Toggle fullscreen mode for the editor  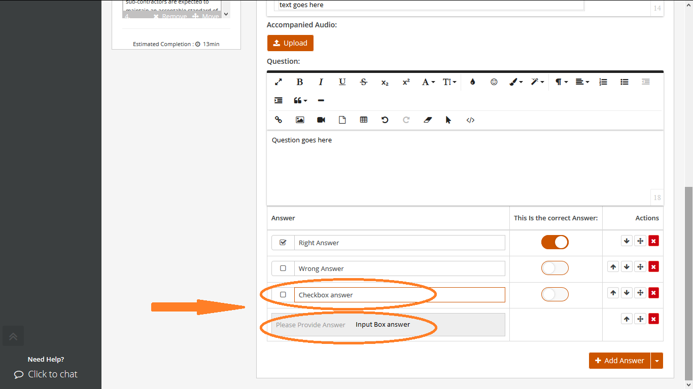pos(278,82)
